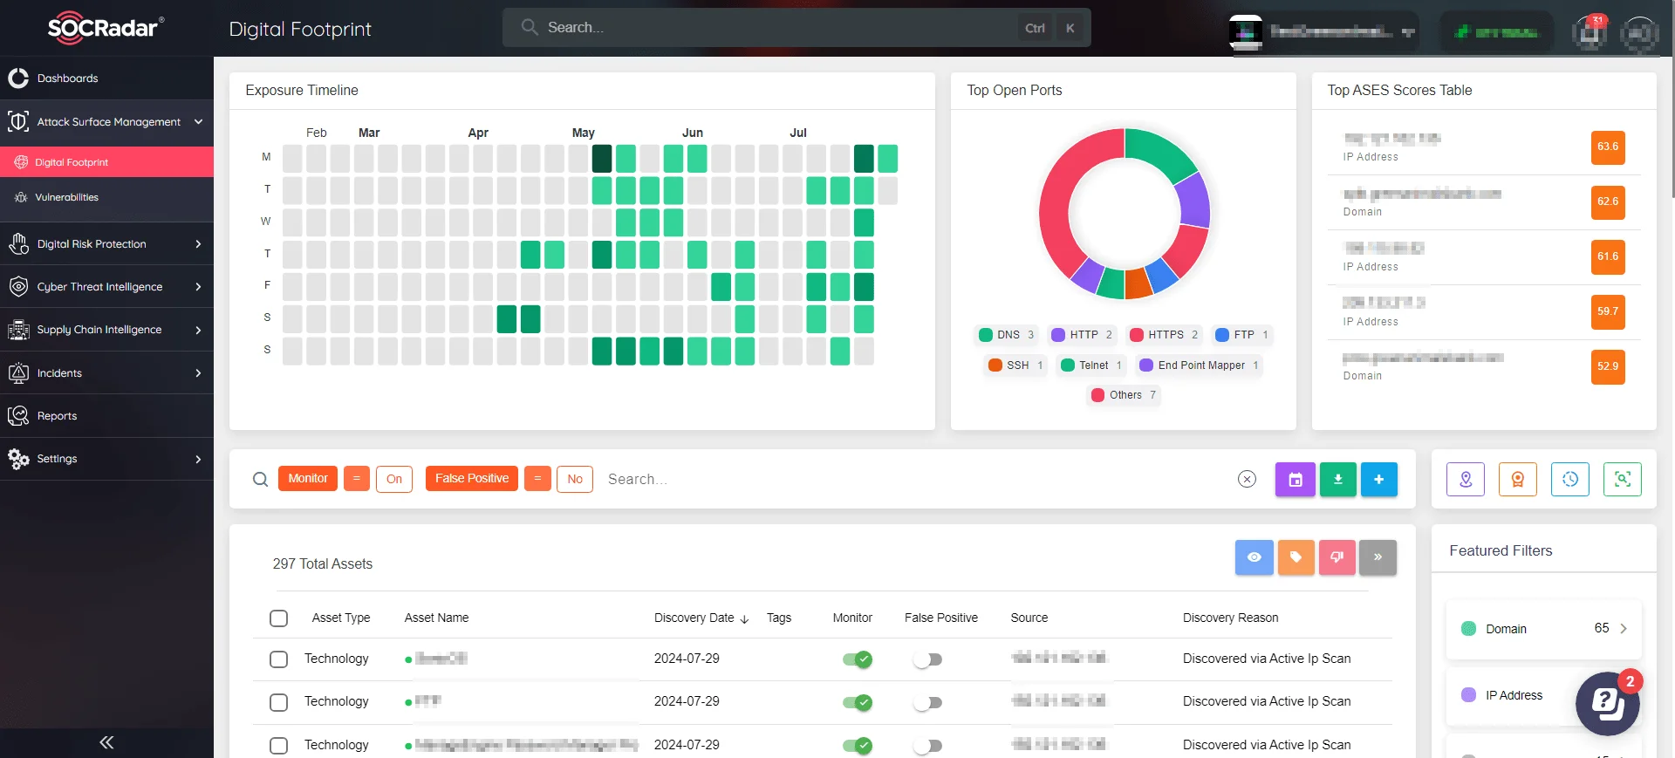The width and height of the screenshot is (1675, 758).
Task: Click the 63.6 ASES score badge
Action: coord(1608,147)
